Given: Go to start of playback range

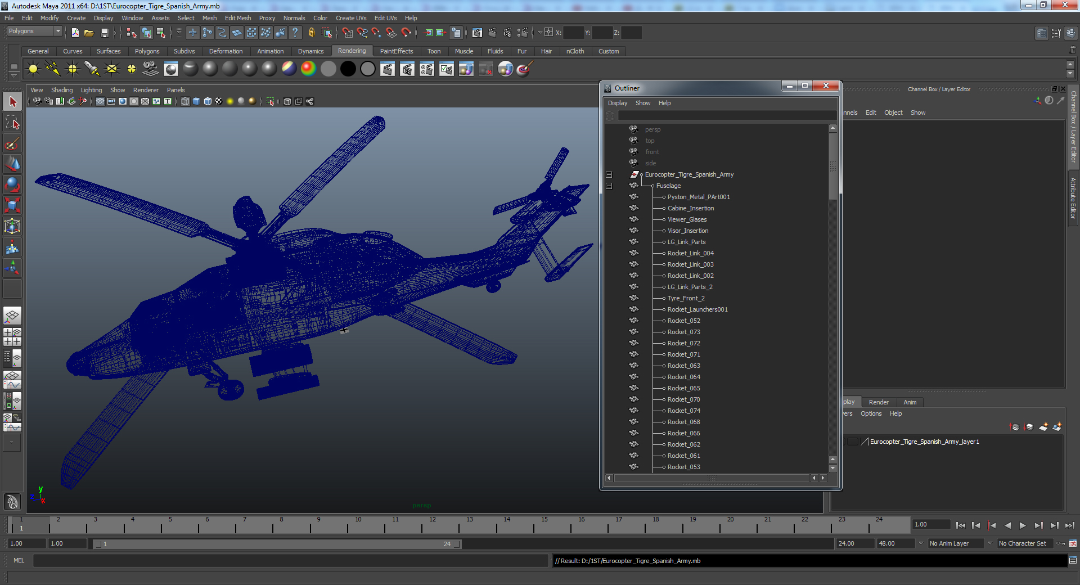Looking at the screenshot, I should tap(961, 525).
